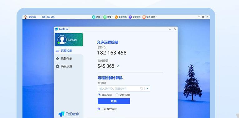Click the ToDesk logo in window title

pos(61,29)
